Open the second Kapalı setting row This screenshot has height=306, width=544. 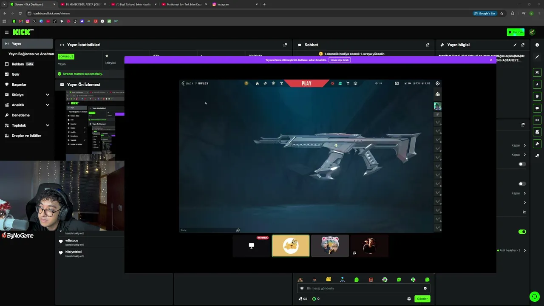tap(518, 155)
